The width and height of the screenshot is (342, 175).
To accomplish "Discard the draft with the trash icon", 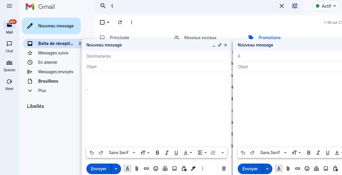I will coord(224,168).
